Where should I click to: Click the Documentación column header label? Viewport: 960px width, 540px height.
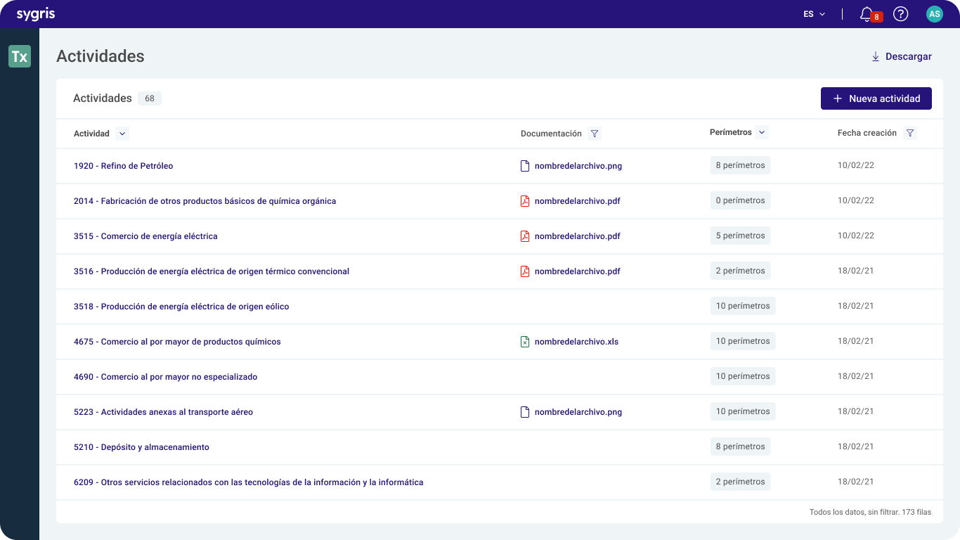click(x=551, y=134)
